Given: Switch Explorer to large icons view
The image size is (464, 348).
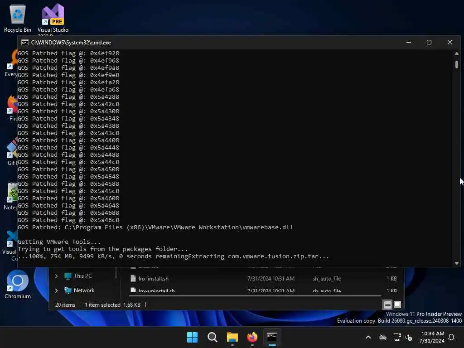Looking at the screenshot, I should 397,304.
